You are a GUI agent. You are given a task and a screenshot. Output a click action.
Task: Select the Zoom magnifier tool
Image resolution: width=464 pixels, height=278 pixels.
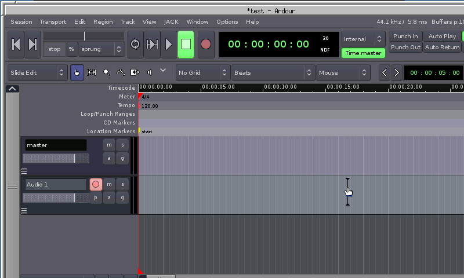(x=106, y=72)
